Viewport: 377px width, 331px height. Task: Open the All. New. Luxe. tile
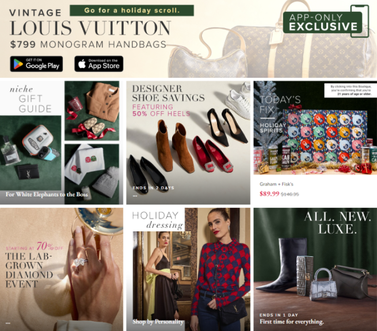point(315,269)
